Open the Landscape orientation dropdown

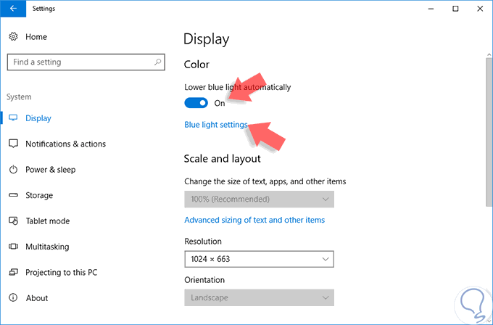(259, 297)
